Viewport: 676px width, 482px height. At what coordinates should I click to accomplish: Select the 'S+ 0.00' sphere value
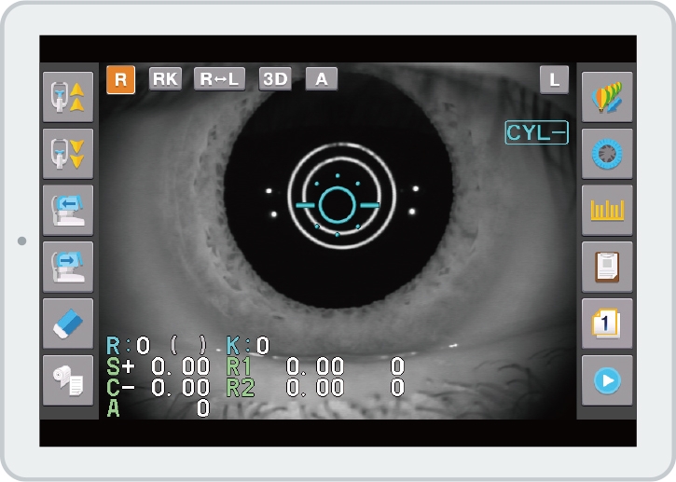pyautogui.click(x=159, y=367)
